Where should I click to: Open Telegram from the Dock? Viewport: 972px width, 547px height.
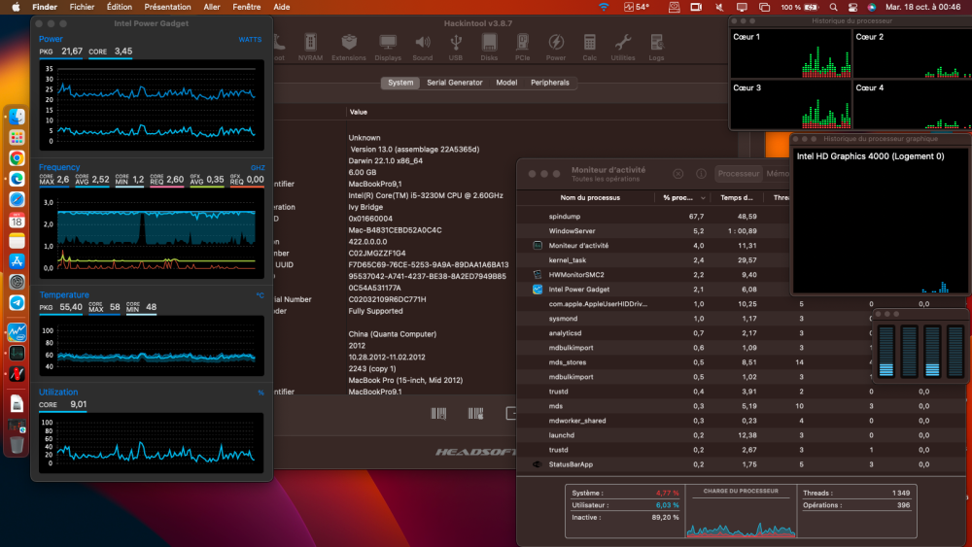(x=17, y=302)
